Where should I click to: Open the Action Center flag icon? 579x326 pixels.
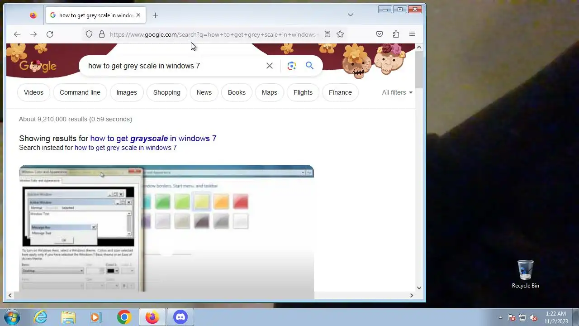pos(512,317)
